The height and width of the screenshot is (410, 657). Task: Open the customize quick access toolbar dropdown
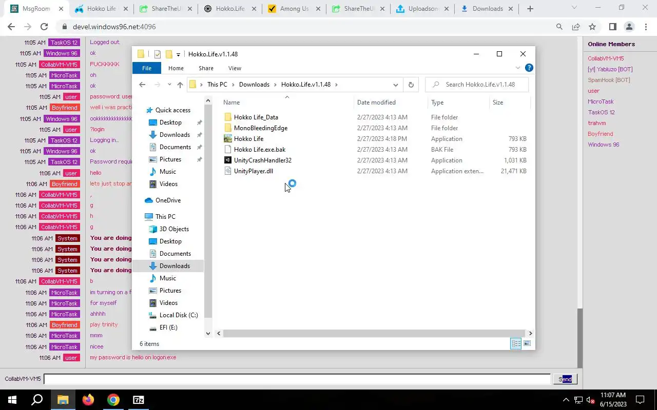coord(178,54)
